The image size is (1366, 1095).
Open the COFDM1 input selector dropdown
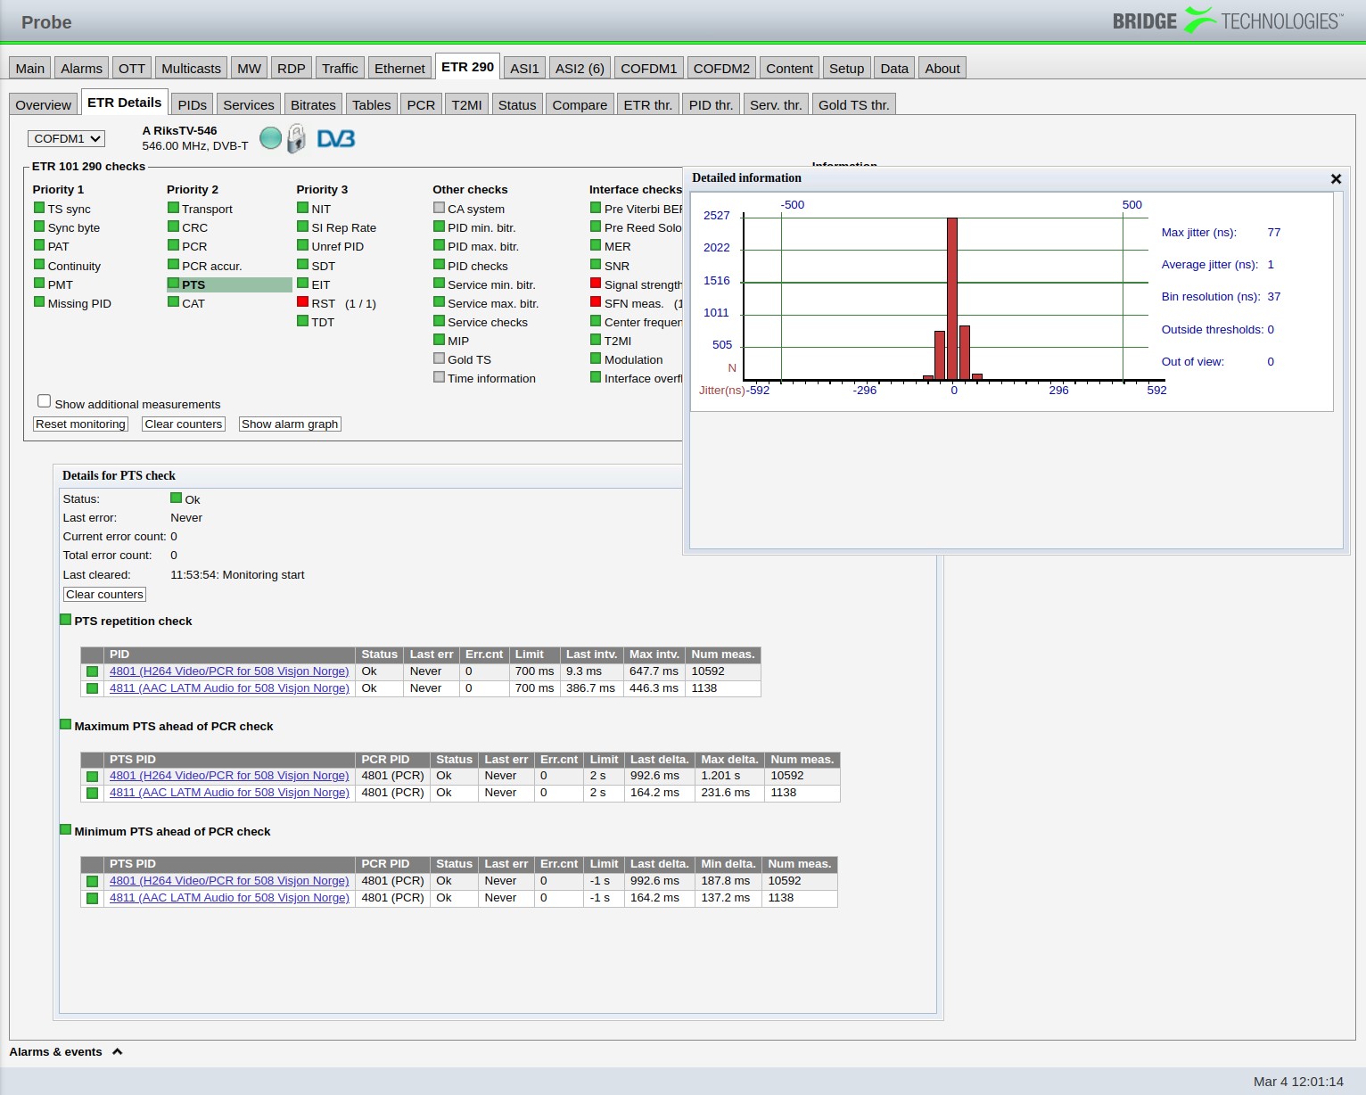click(x=65, y=138)
